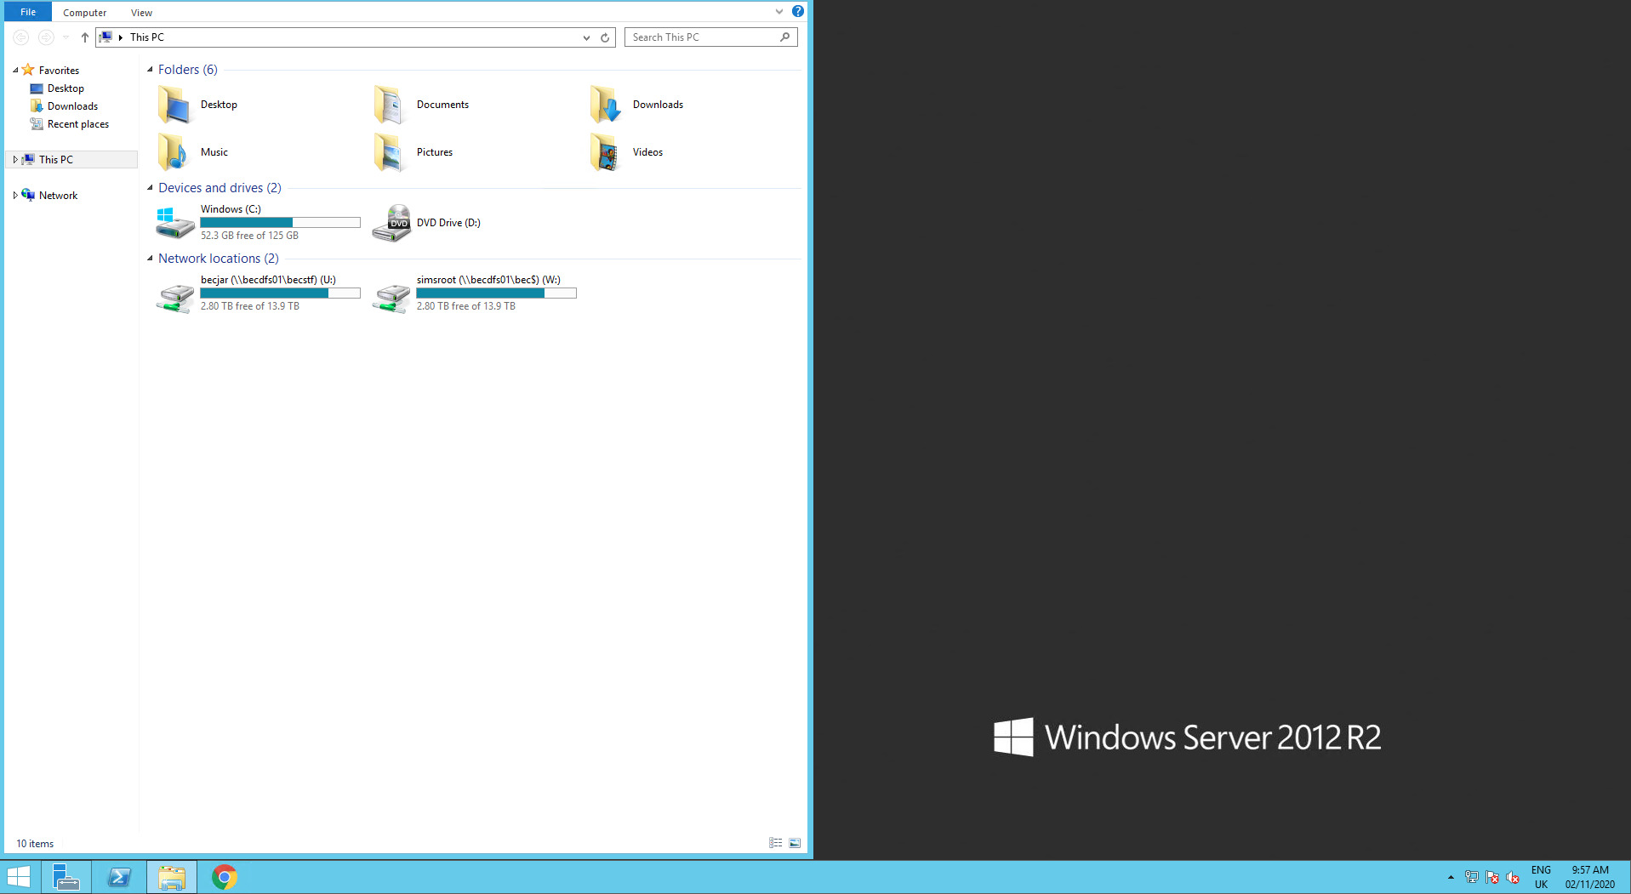Select Desktop under Favorites
This screenshot has width=1631, height=894.
click(x=66, y=88)
